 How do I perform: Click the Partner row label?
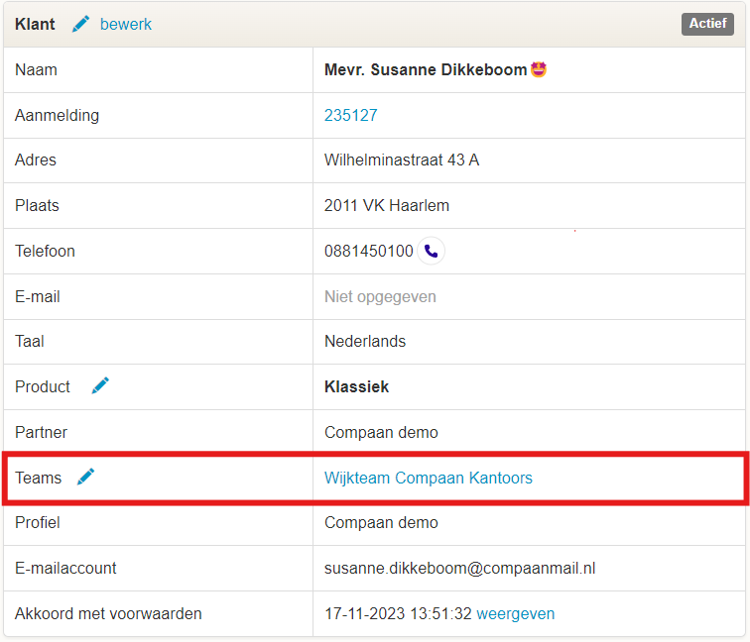(41, 432)
